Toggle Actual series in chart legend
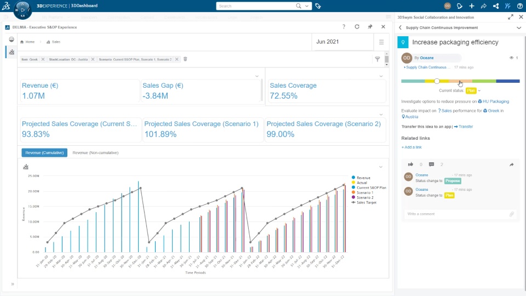 click(359, 183)
